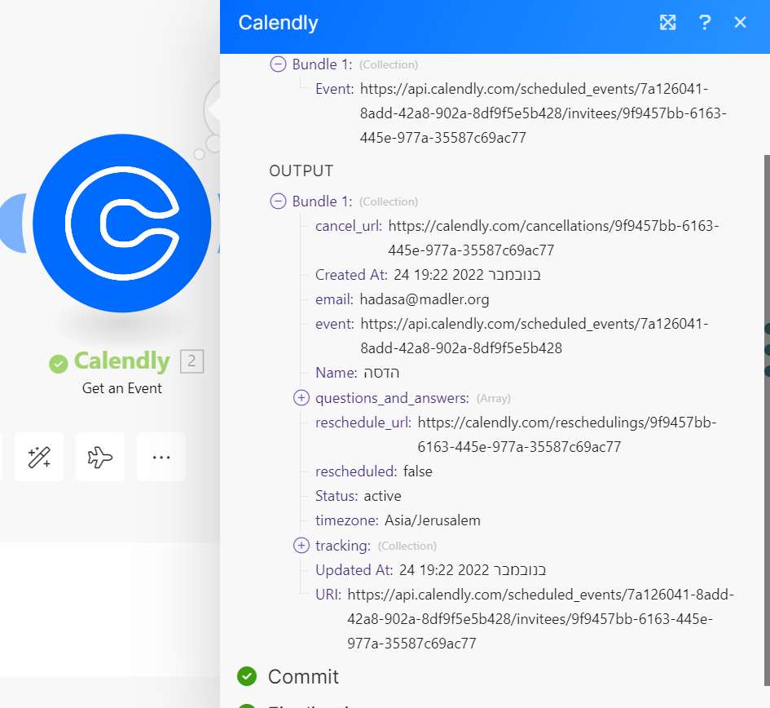Click the Updated At date value

tap(473, 569)
